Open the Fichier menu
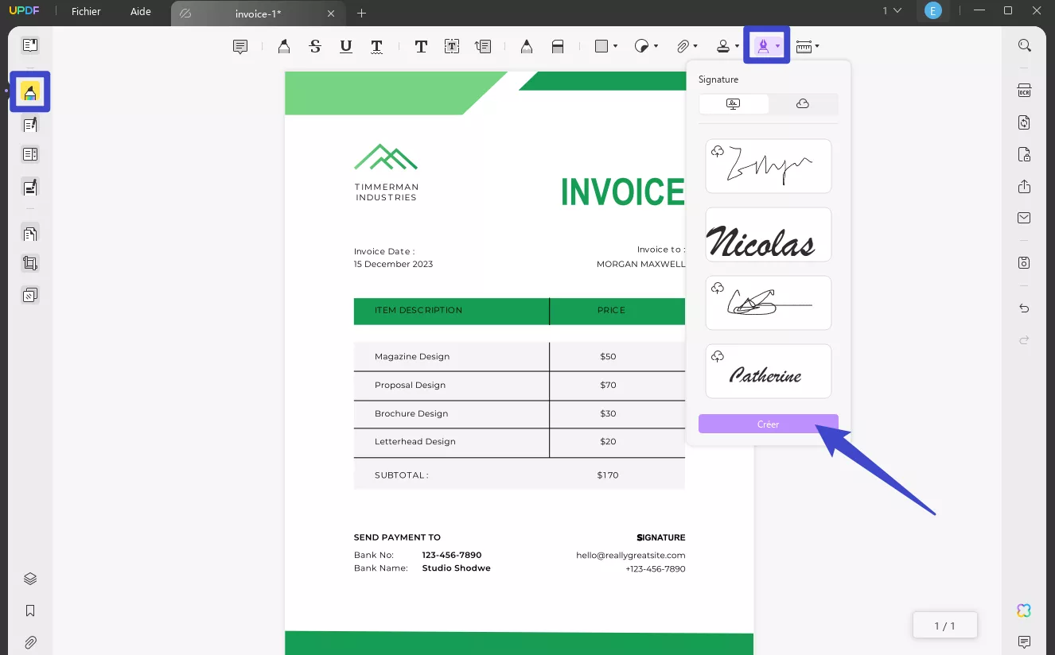 [86, 11]
